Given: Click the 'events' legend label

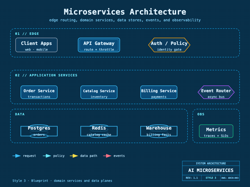Looking at the screenshot, I should pos(119,156).
